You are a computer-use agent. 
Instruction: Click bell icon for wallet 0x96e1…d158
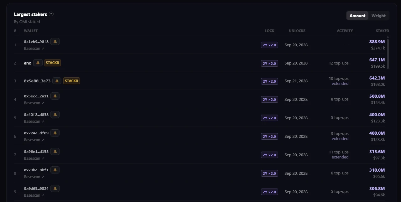pos(55,151)
